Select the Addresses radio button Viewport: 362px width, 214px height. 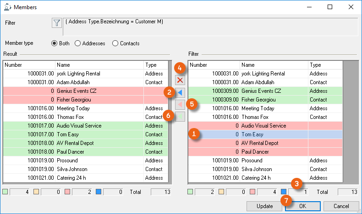pyautogui.click(x=77, y=43)
